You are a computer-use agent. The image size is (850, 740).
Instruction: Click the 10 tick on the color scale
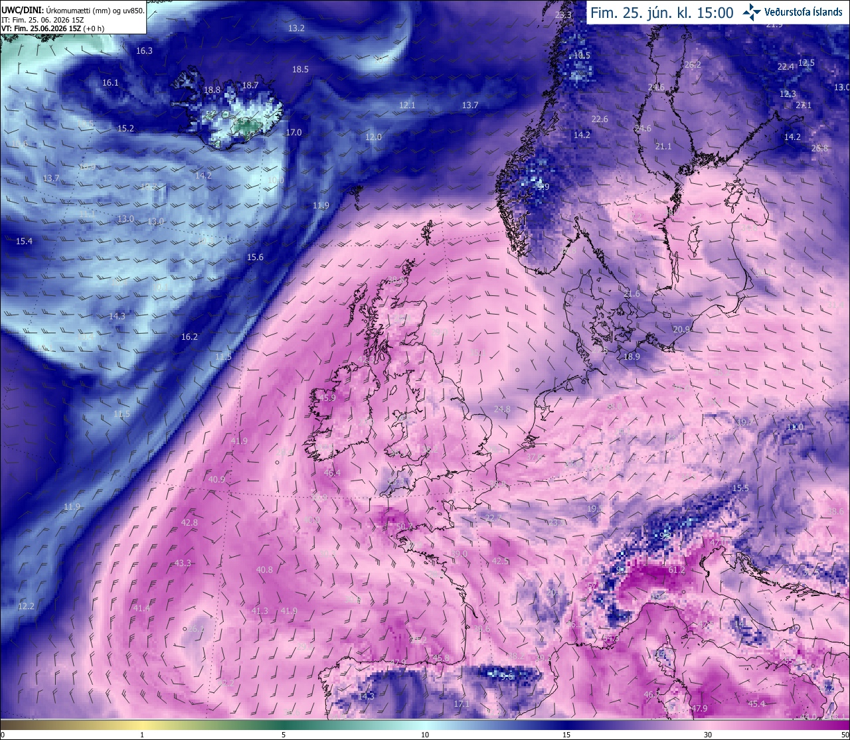coord(425,735)
